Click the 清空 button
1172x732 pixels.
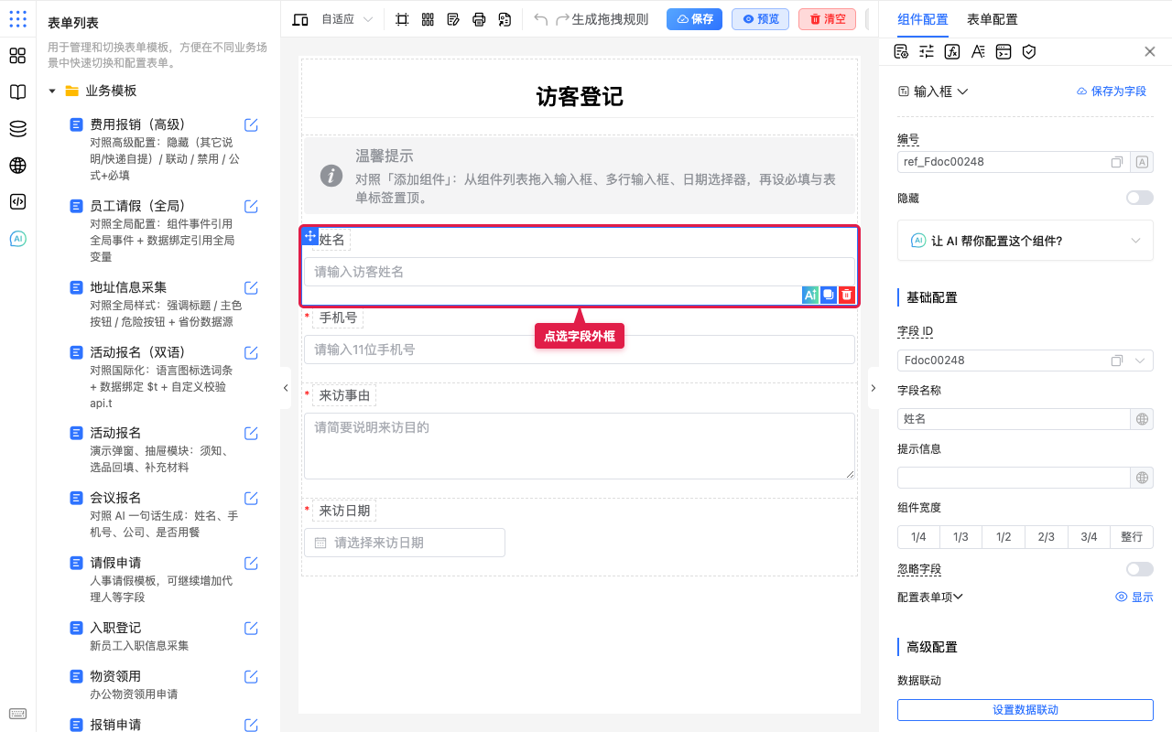point(828,19)
